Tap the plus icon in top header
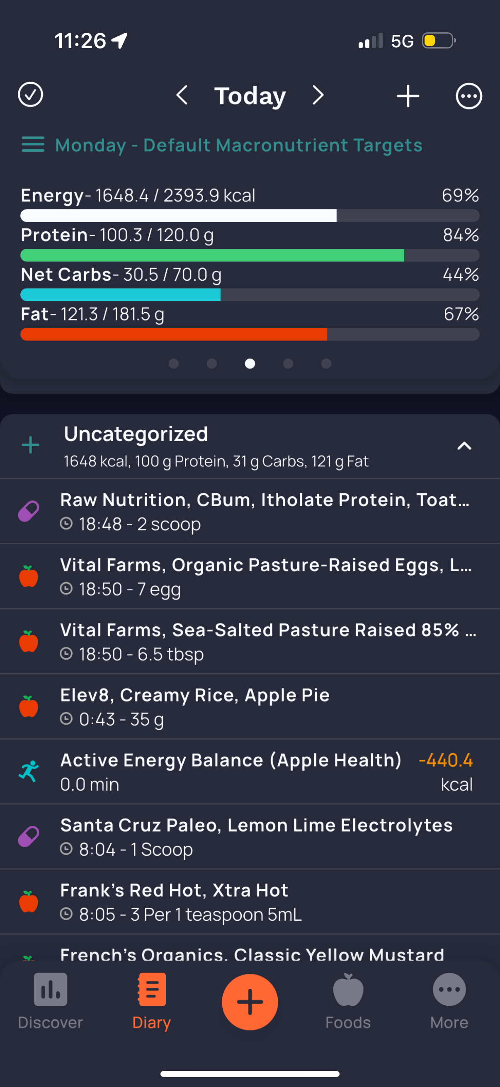The height and width of the screenshot is (1087, 500). [408, 96]
